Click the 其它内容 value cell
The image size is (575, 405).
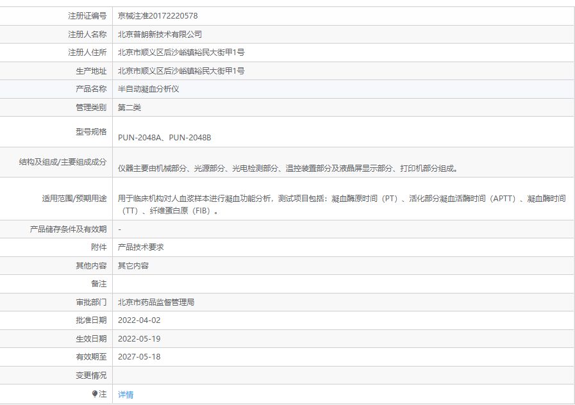pos(133,265)
